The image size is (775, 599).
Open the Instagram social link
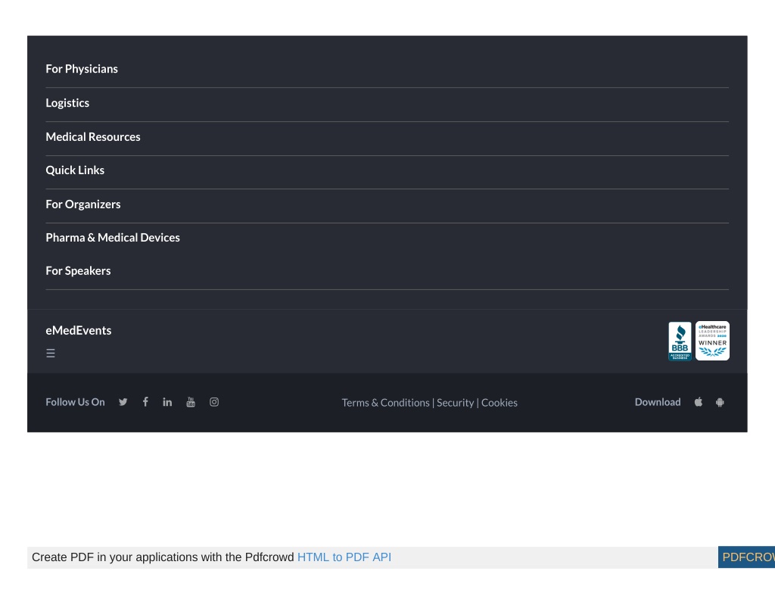(x=214, y=402)
